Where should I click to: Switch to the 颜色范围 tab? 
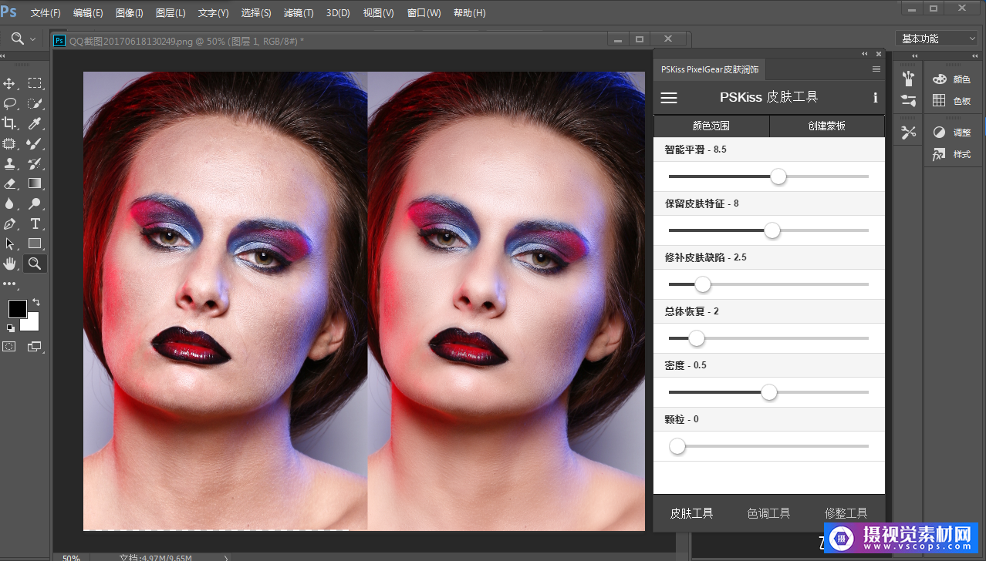711,126
